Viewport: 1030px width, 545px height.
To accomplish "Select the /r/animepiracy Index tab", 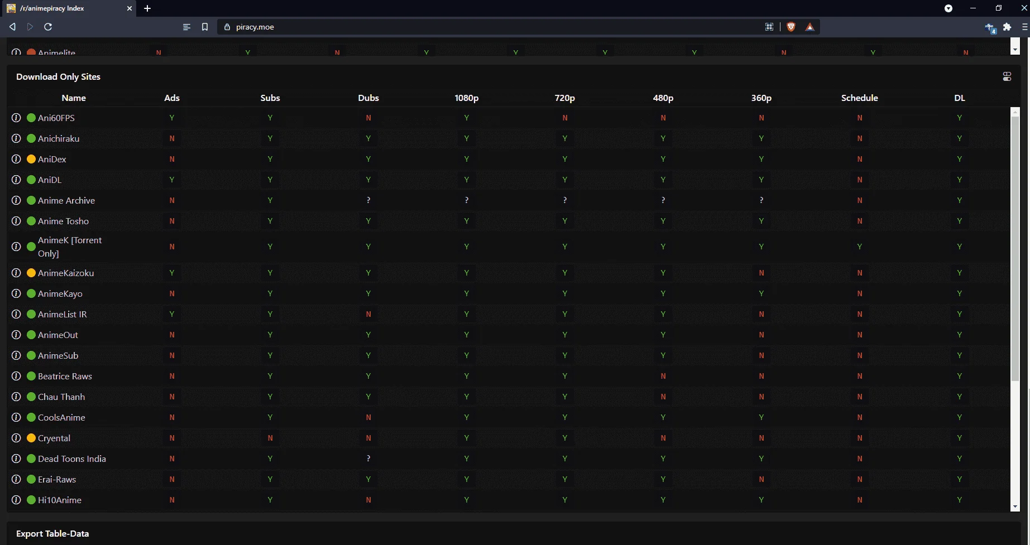I will tap(68, 8).
